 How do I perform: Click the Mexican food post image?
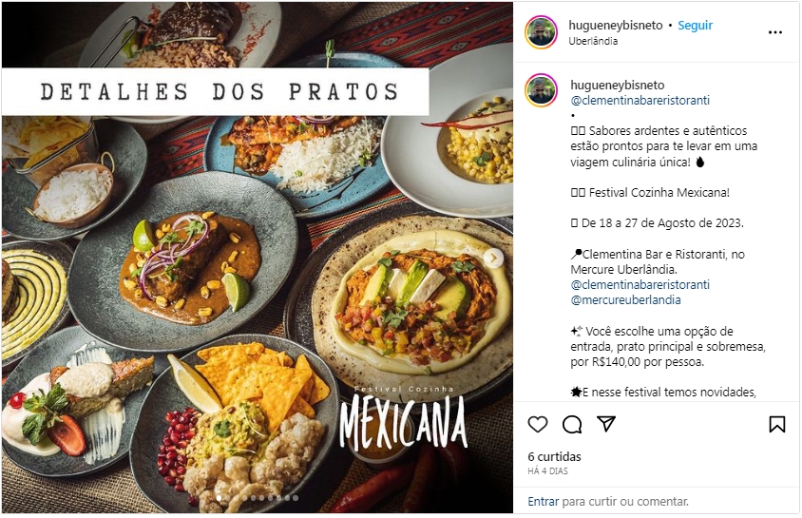pyautogui.click(x=258, y=258)
